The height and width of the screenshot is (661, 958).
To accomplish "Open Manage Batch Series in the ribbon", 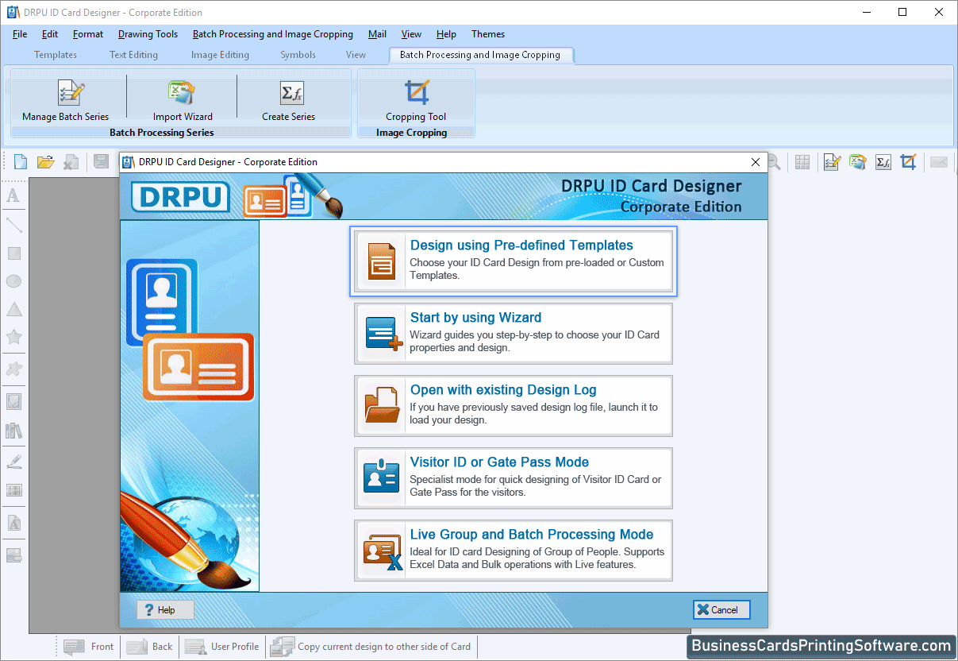I will (66, 100).
